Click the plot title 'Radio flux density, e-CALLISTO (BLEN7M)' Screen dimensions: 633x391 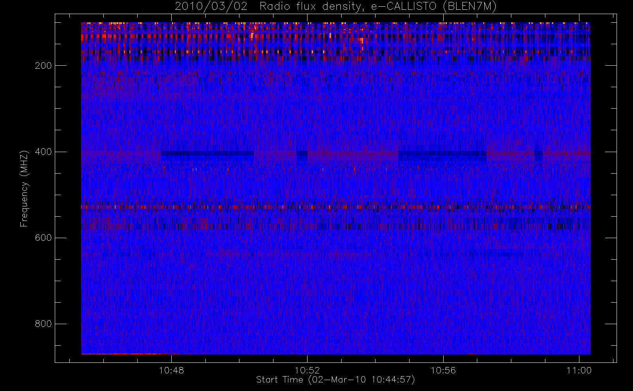coord(378,6)
